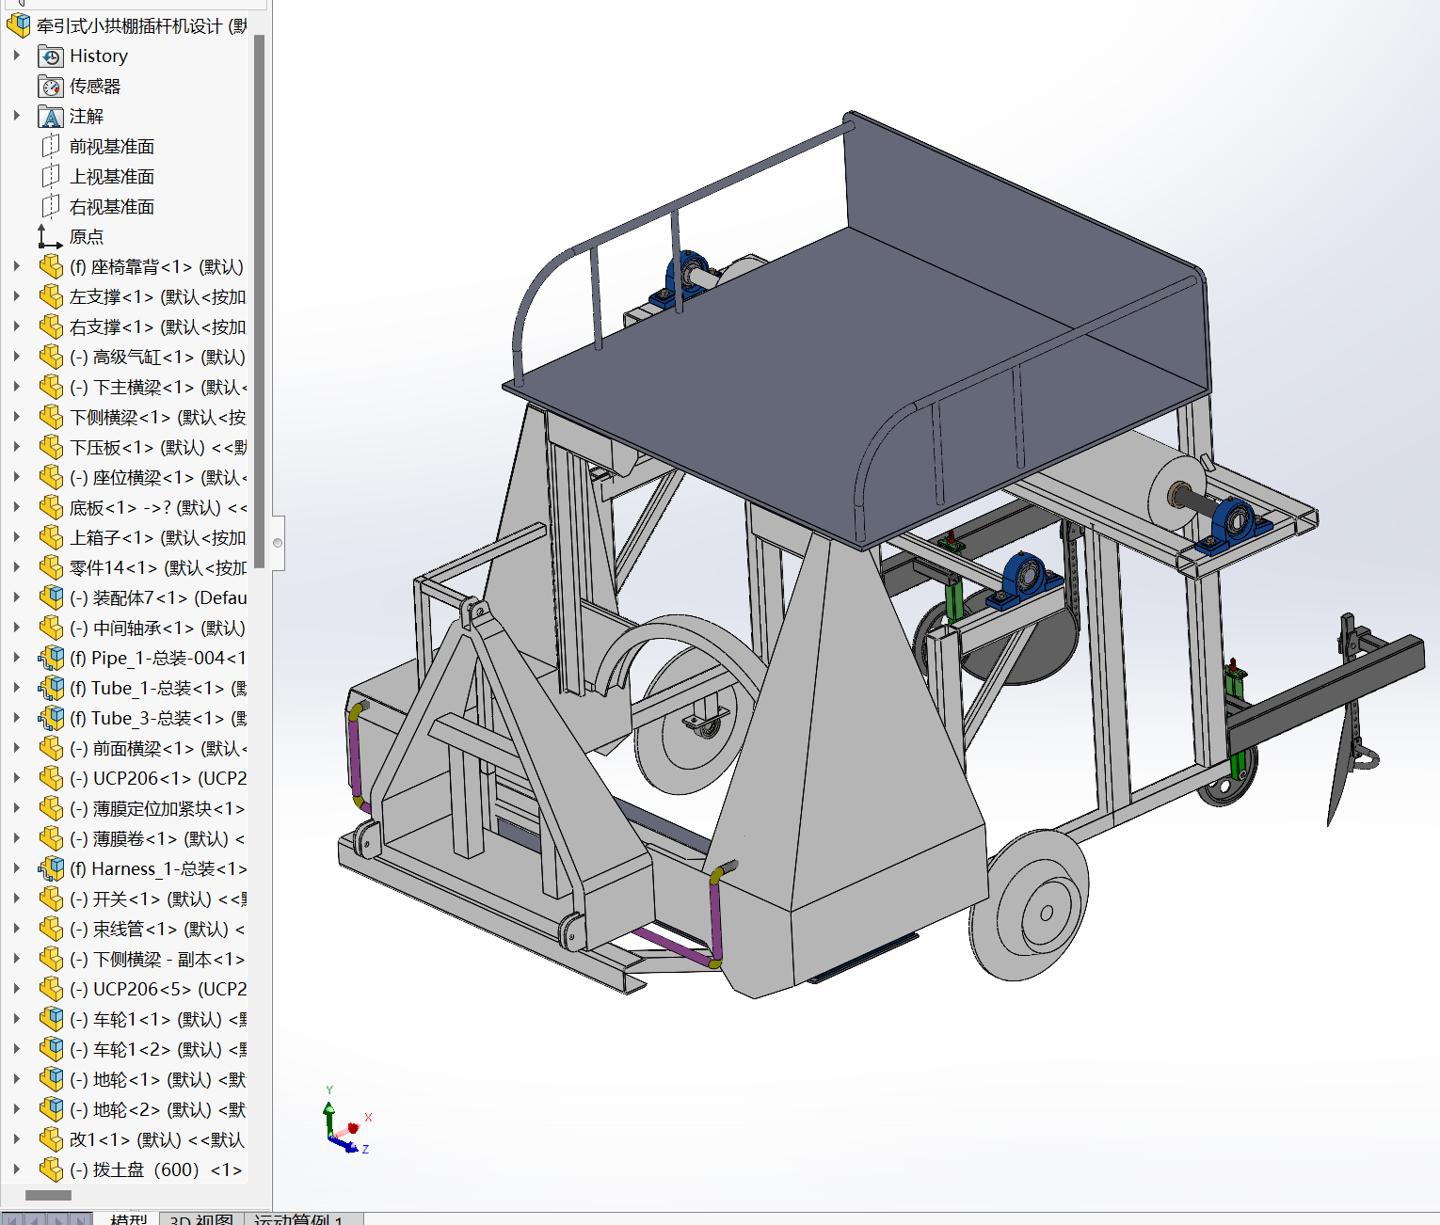
Task: Click the 车轮1<1> component icon
Action: pos(51,1020)
